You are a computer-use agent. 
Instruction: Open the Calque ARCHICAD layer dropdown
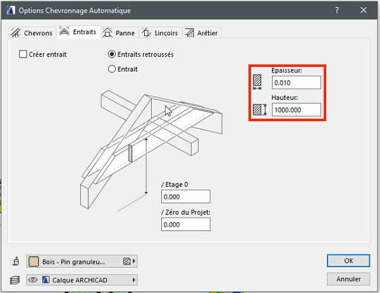click(x=82, y=280)
